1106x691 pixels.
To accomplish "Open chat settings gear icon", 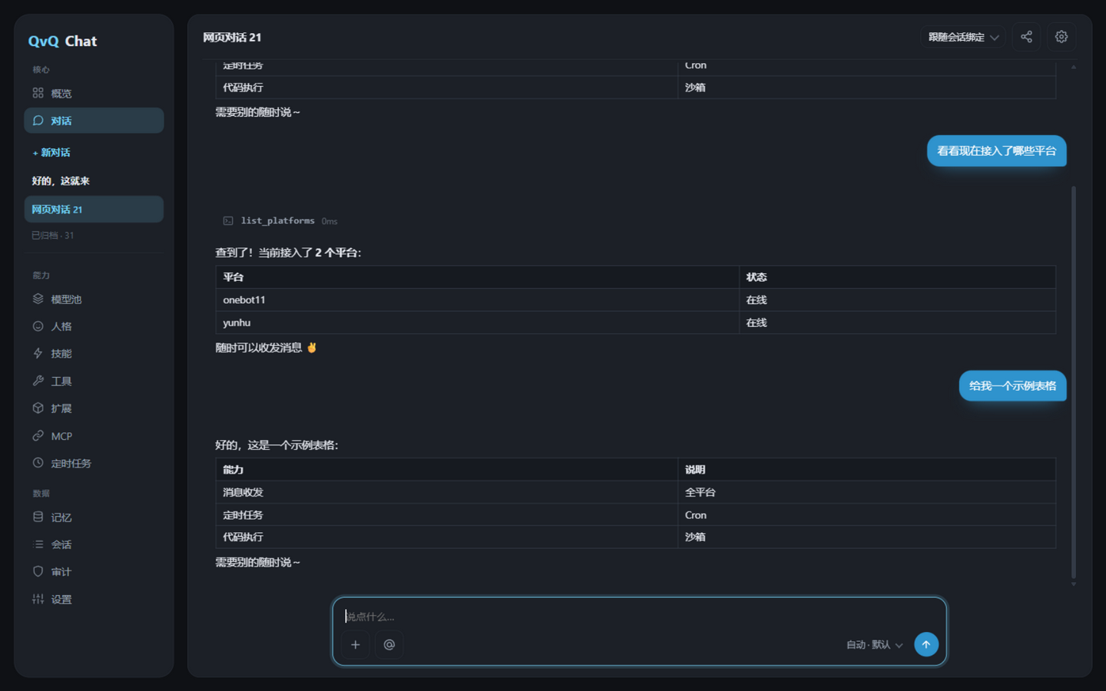I will point(1061,37).
